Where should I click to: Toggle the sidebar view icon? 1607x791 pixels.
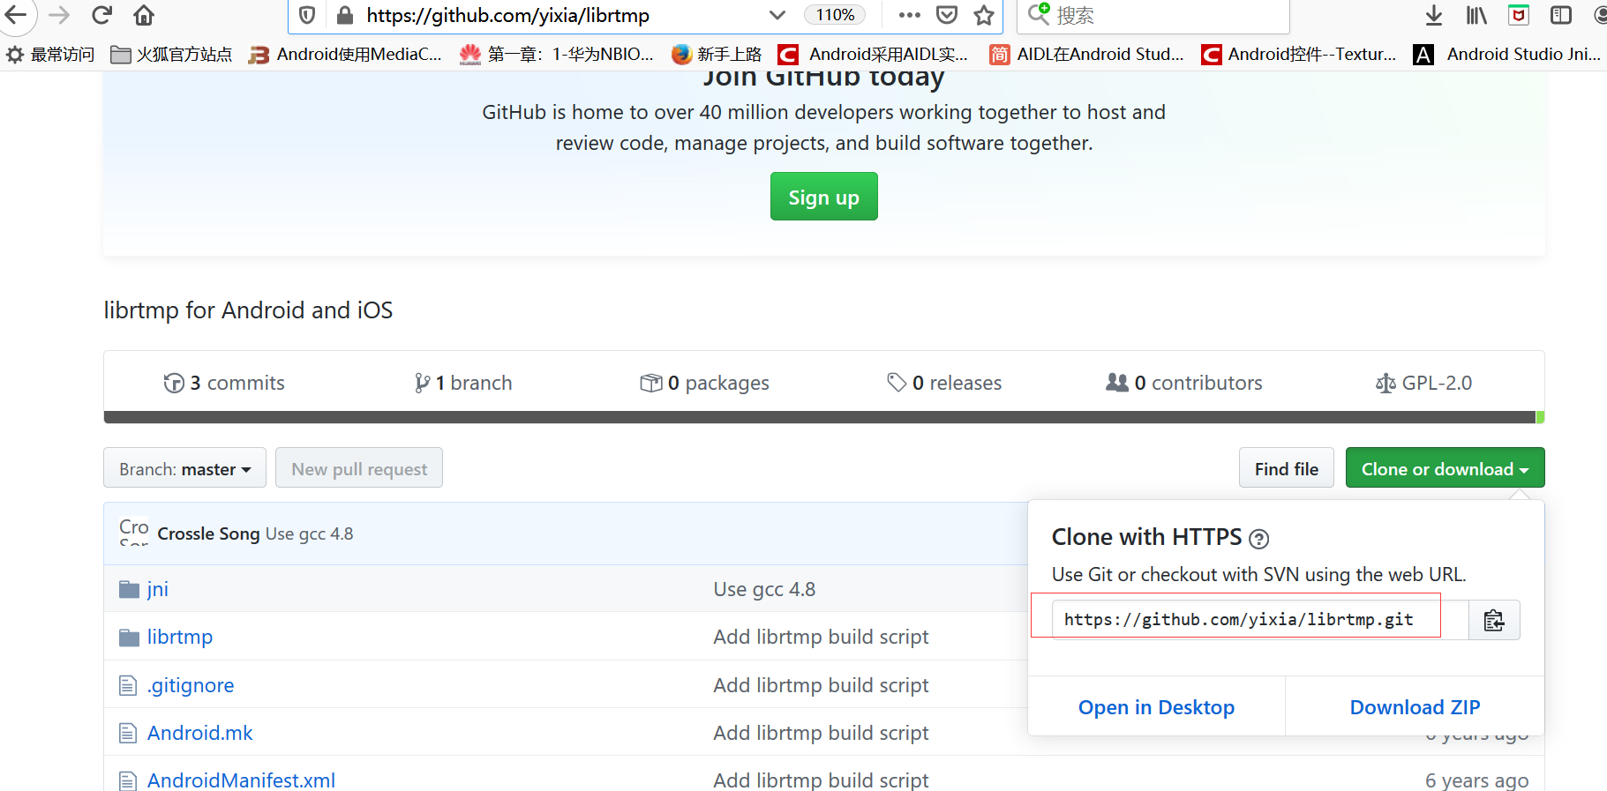coord(1561,15)
